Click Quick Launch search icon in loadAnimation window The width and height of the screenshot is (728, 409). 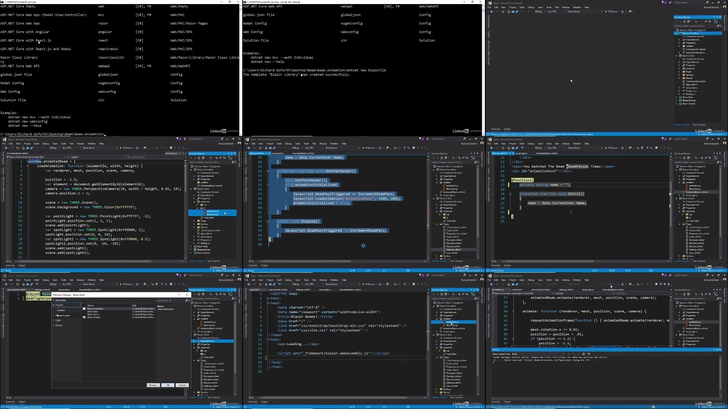222,139
